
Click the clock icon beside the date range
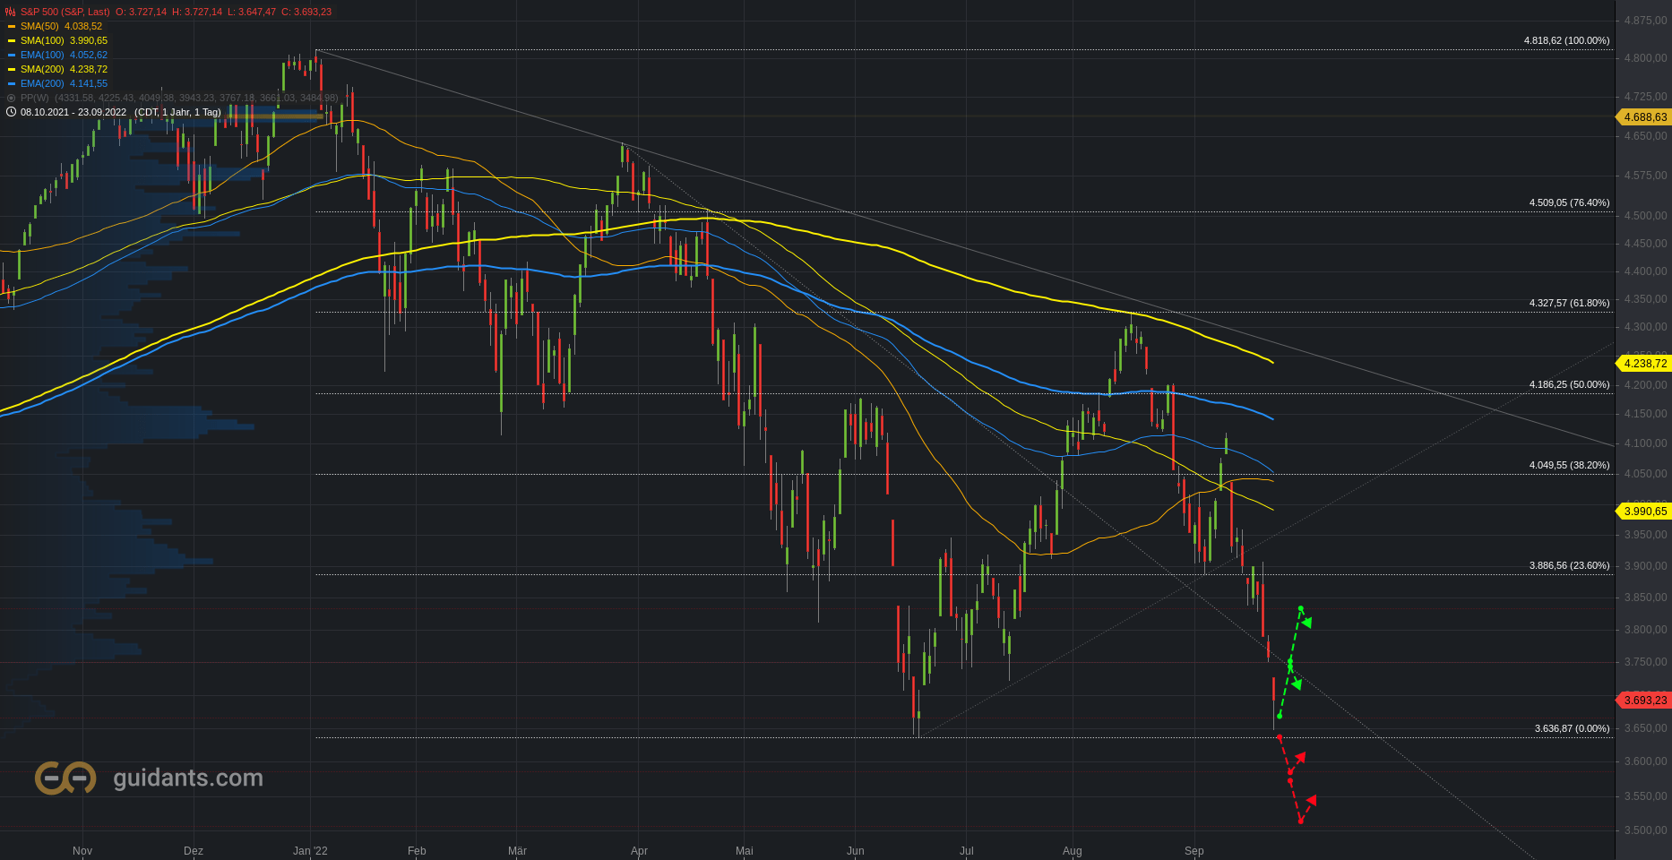[x=11, y=112]
